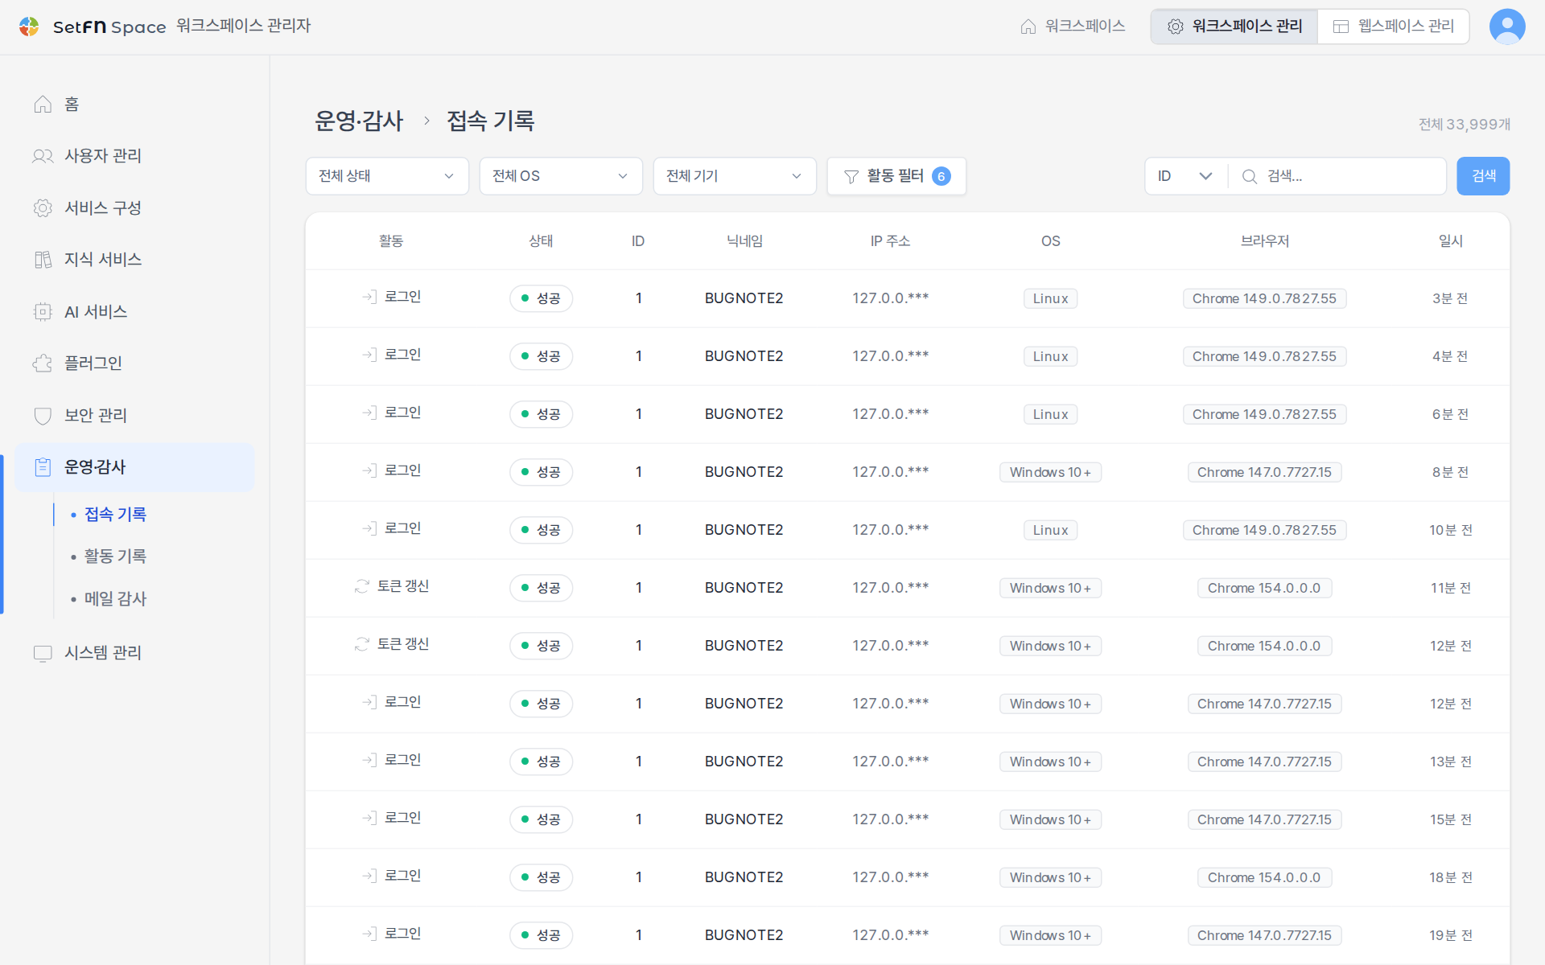Click 운영·감사 breadcrumb link
Viewport: 1545px width, 965px height.
coord(359,121)
